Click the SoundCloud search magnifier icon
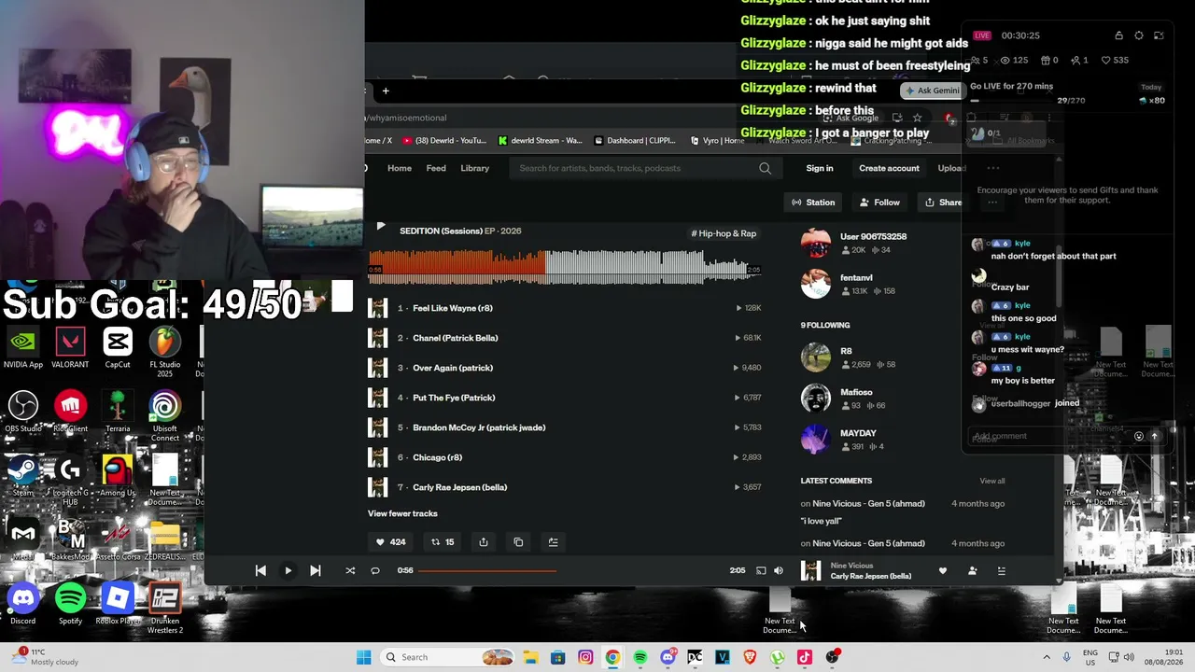 click(766, 168)
